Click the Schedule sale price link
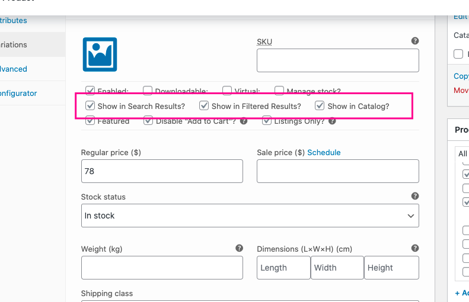 click(x=324, y=152)
